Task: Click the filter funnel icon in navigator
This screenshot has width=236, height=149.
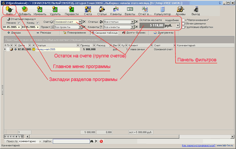Action: (x=22, y=137)
